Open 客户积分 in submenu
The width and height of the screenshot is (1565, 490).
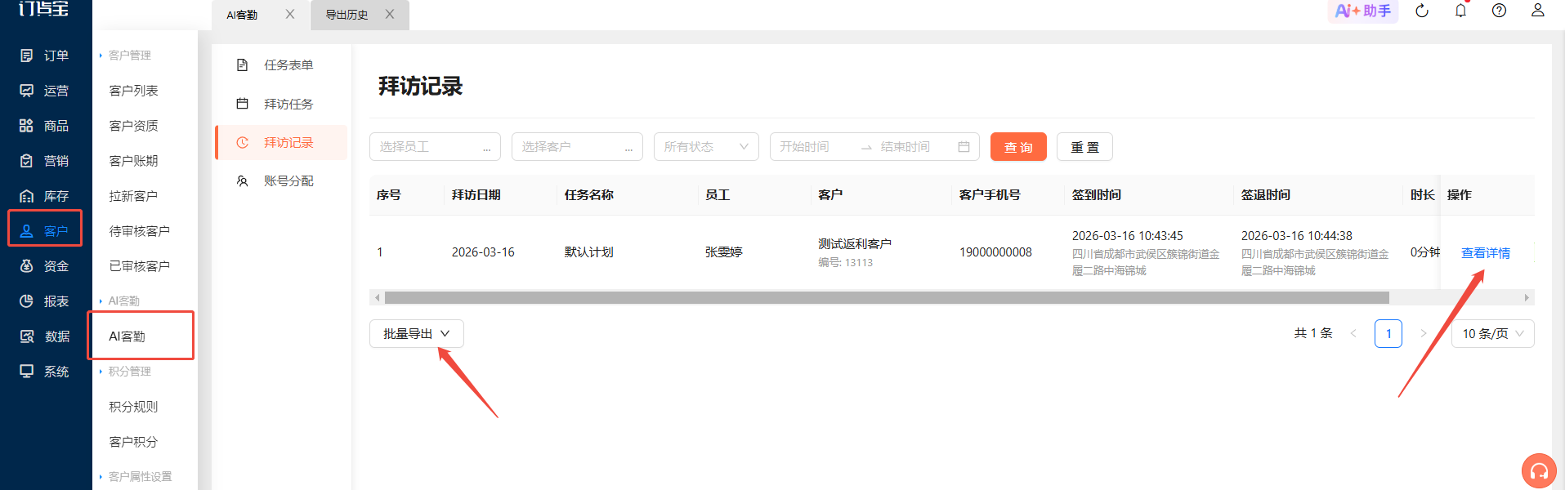[134, 442]
